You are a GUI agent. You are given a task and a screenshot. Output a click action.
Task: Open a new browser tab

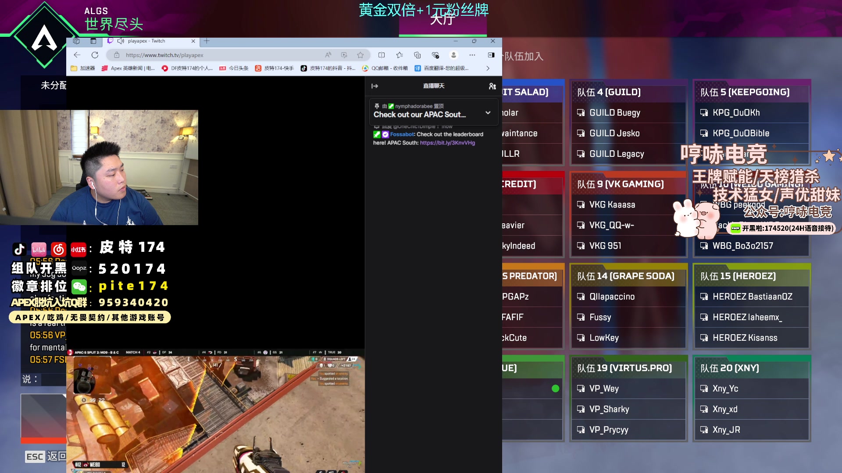click(207, 41)
